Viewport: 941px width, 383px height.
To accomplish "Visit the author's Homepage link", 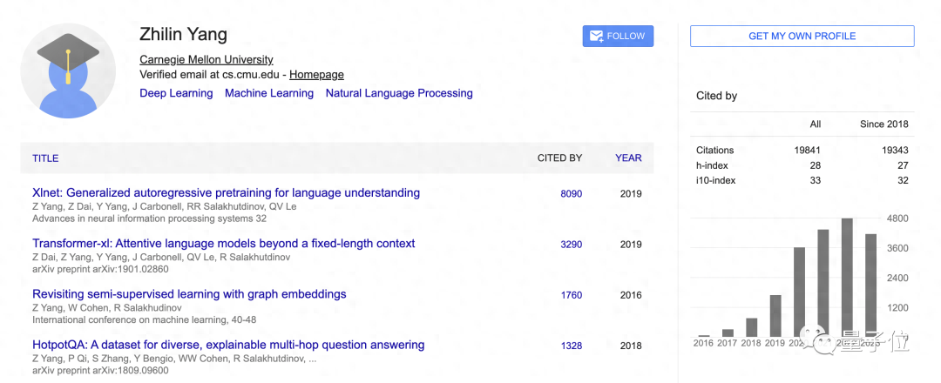I will pos(316,75).
